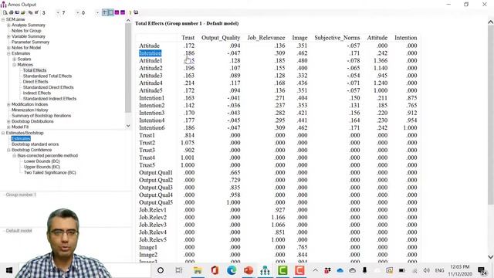Click the last toolbar icon beside help
Viewport: 494px width, 278px height.
136,12
